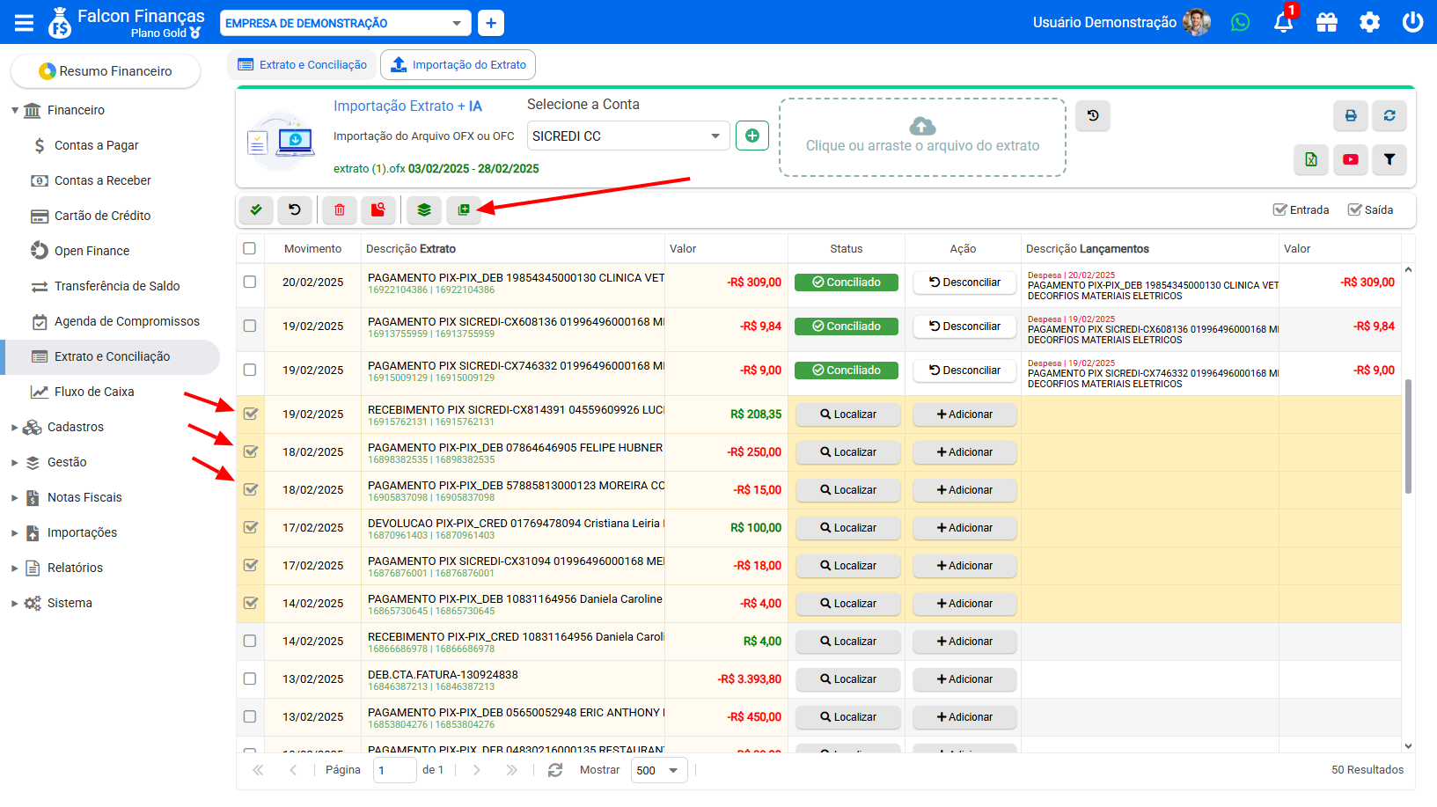Open settings gear in header
1437x807 pixels.
click(x=1369, y=22)
